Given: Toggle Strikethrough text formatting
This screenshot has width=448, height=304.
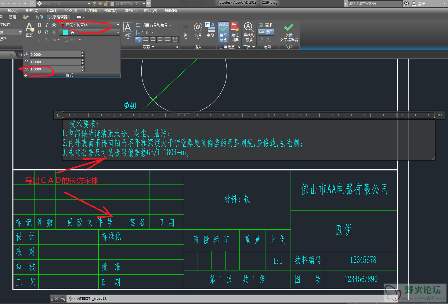Looking at the screenshot, I should pyautogui.click(x=54, y=25).
